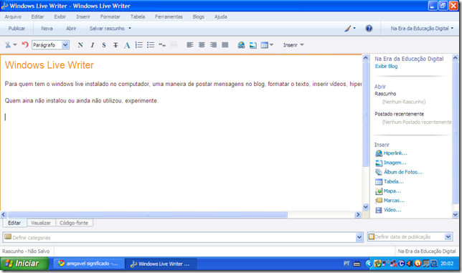Open font color (A) tool
The width and height of the screenshot is (462, 273).
tap(127, 45)
